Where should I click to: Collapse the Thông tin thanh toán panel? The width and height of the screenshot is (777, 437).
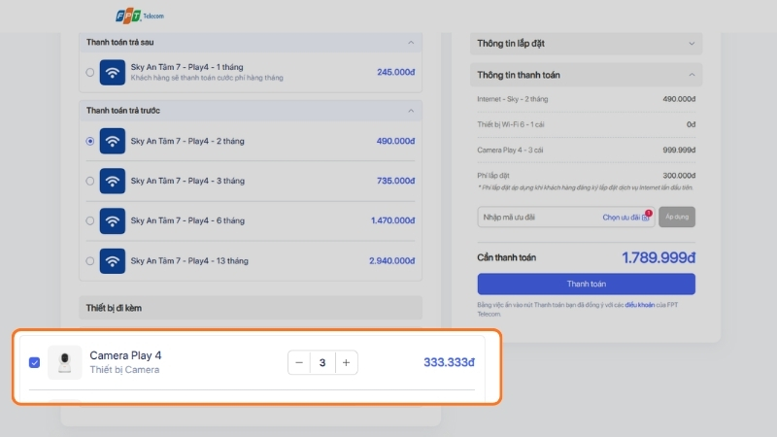[x=692, y=75]
